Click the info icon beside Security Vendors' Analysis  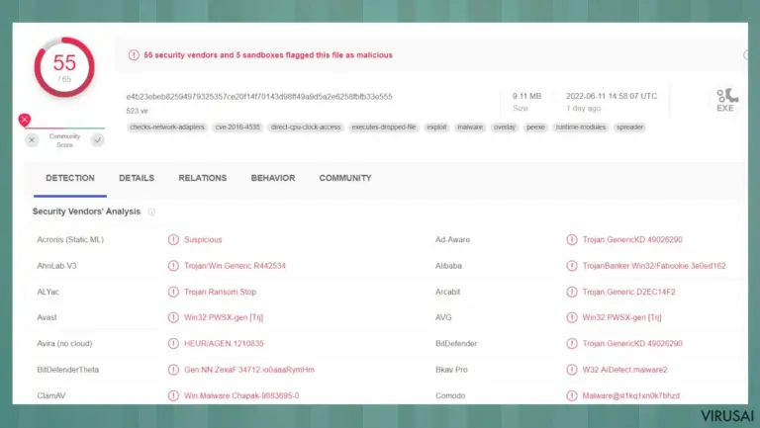(151, 212)
